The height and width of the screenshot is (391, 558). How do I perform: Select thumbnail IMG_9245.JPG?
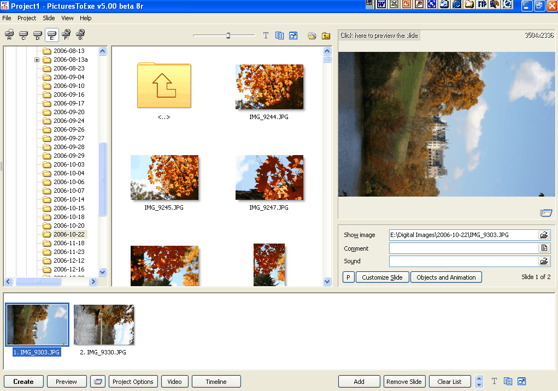click(165, 177)
